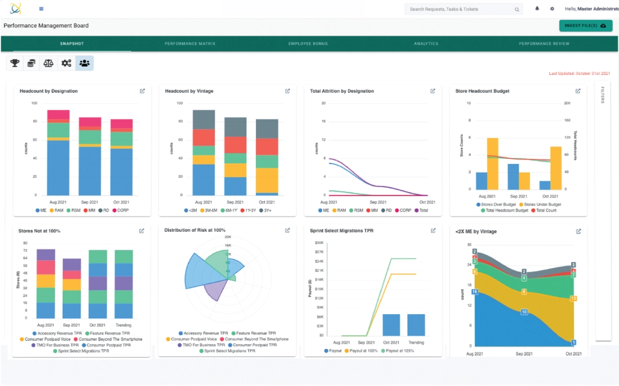Click the hamburger menu icon
Viewport: 619px width, 386px height.
coord(41,9)
